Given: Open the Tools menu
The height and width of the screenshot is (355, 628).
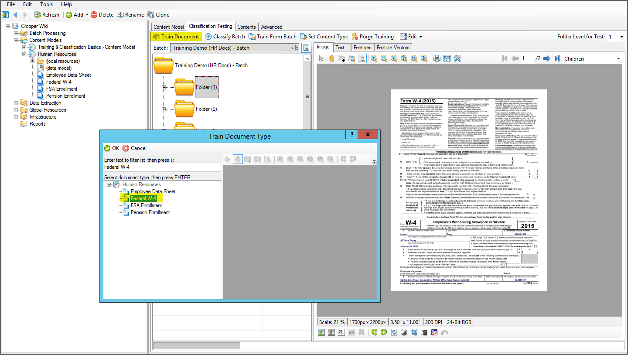Looking at the screenshot, I should [x=47, y=4].
